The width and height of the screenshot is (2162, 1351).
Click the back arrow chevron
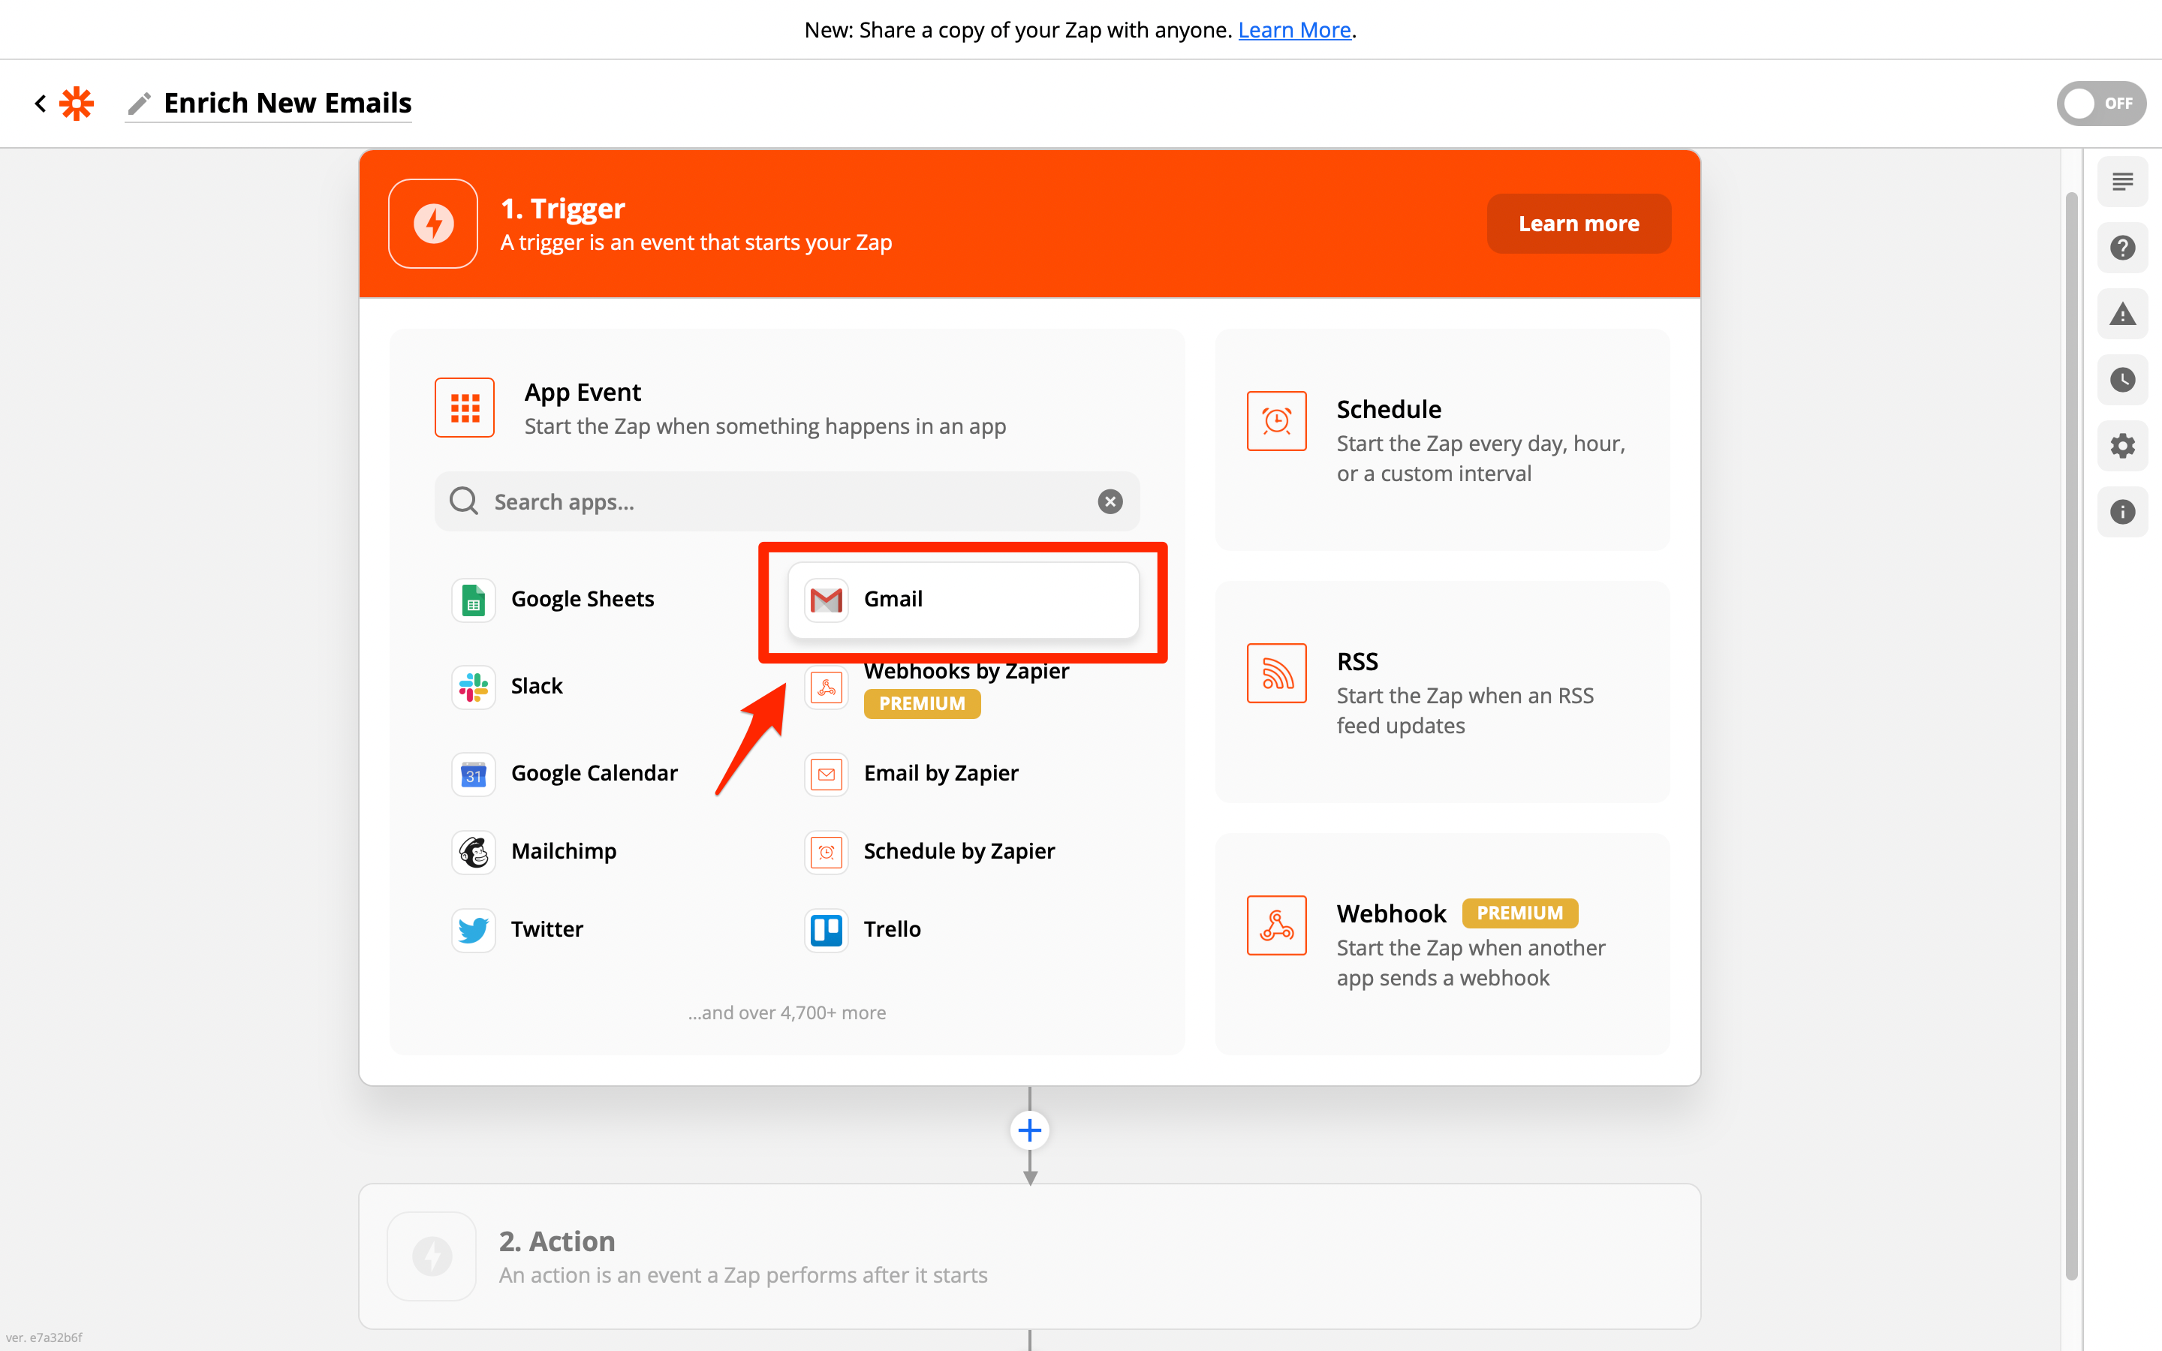coord(41,104)
